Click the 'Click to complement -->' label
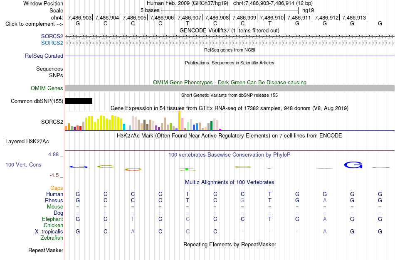This screenshot has width=395, height=260. [x=34, y=24]
